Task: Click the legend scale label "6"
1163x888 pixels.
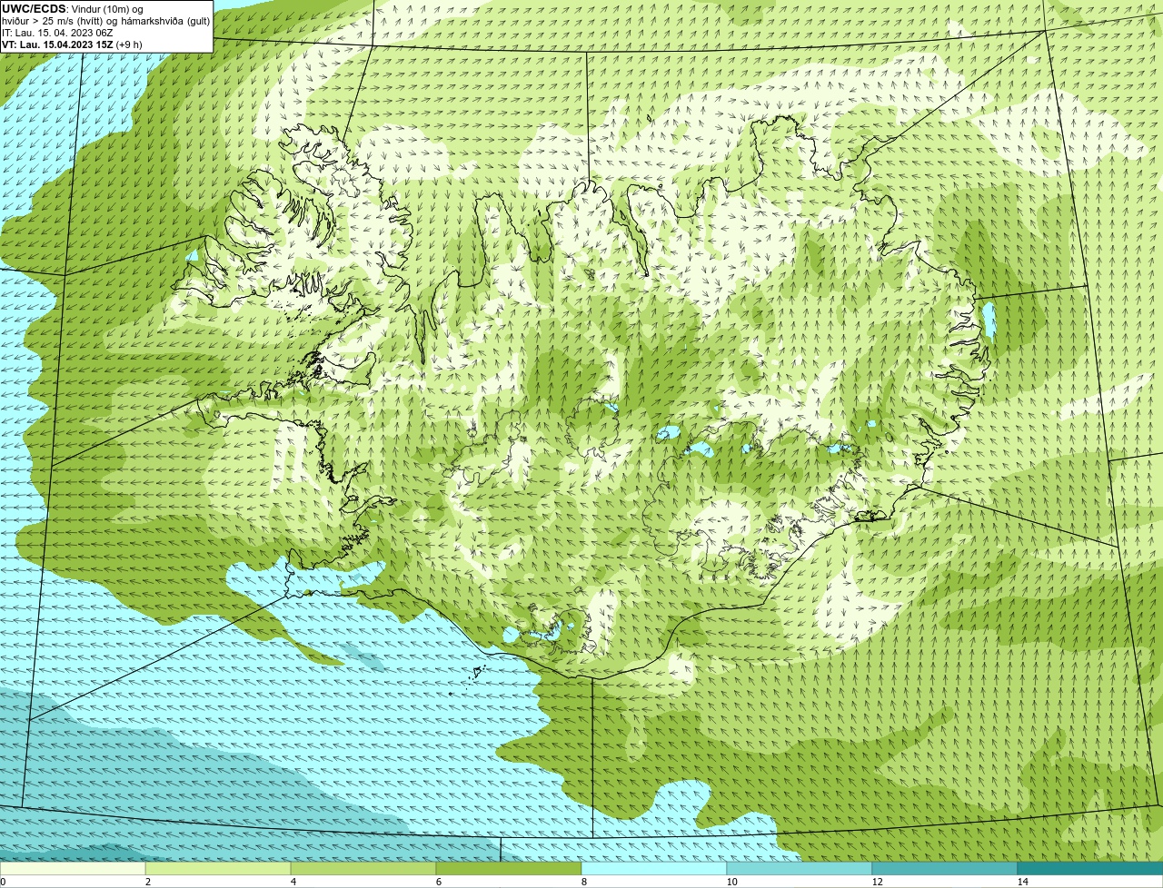Action: pos(438,882)
